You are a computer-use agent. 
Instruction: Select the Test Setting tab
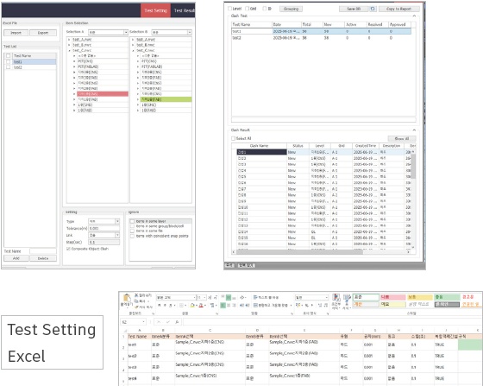[155, 10]
